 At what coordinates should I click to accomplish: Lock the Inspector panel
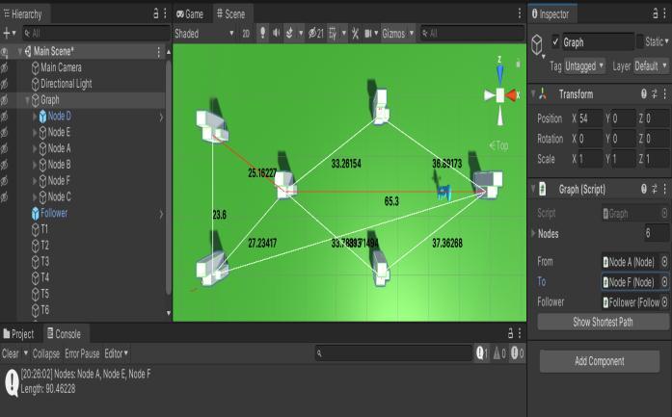point(656,13)
